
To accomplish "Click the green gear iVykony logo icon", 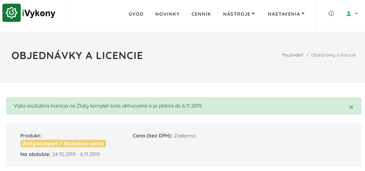I will [x=11, y=13].
